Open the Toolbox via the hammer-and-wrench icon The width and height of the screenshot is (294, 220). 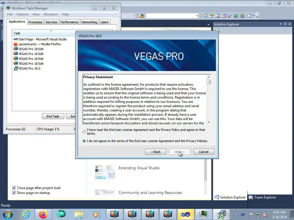click(230, 16)
